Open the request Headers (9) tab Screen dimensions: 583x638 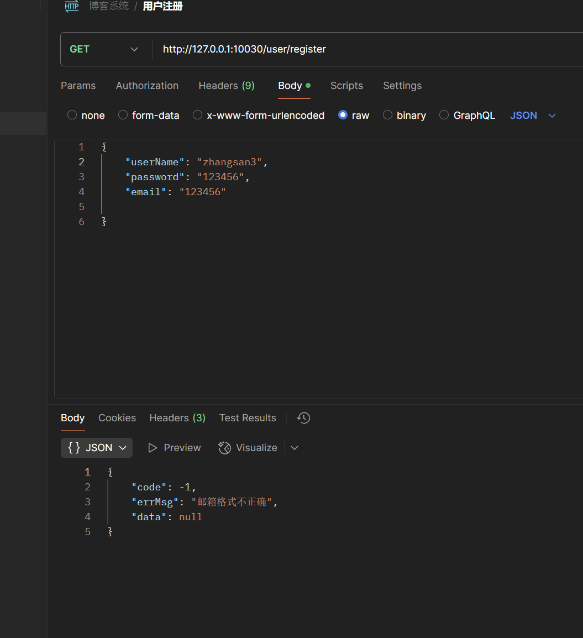click(x=227, y=86)
